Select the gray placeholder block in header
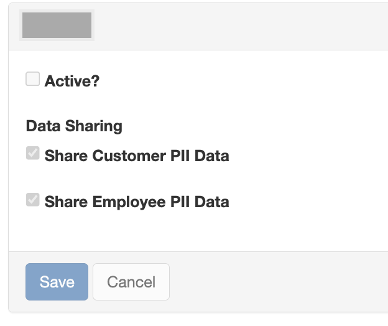The image size is (388, 326). [57, 26]
